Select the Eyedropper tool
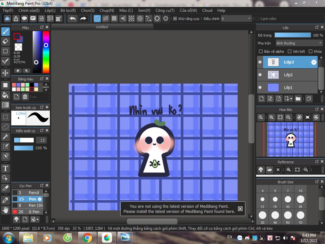 pos(6,200)
